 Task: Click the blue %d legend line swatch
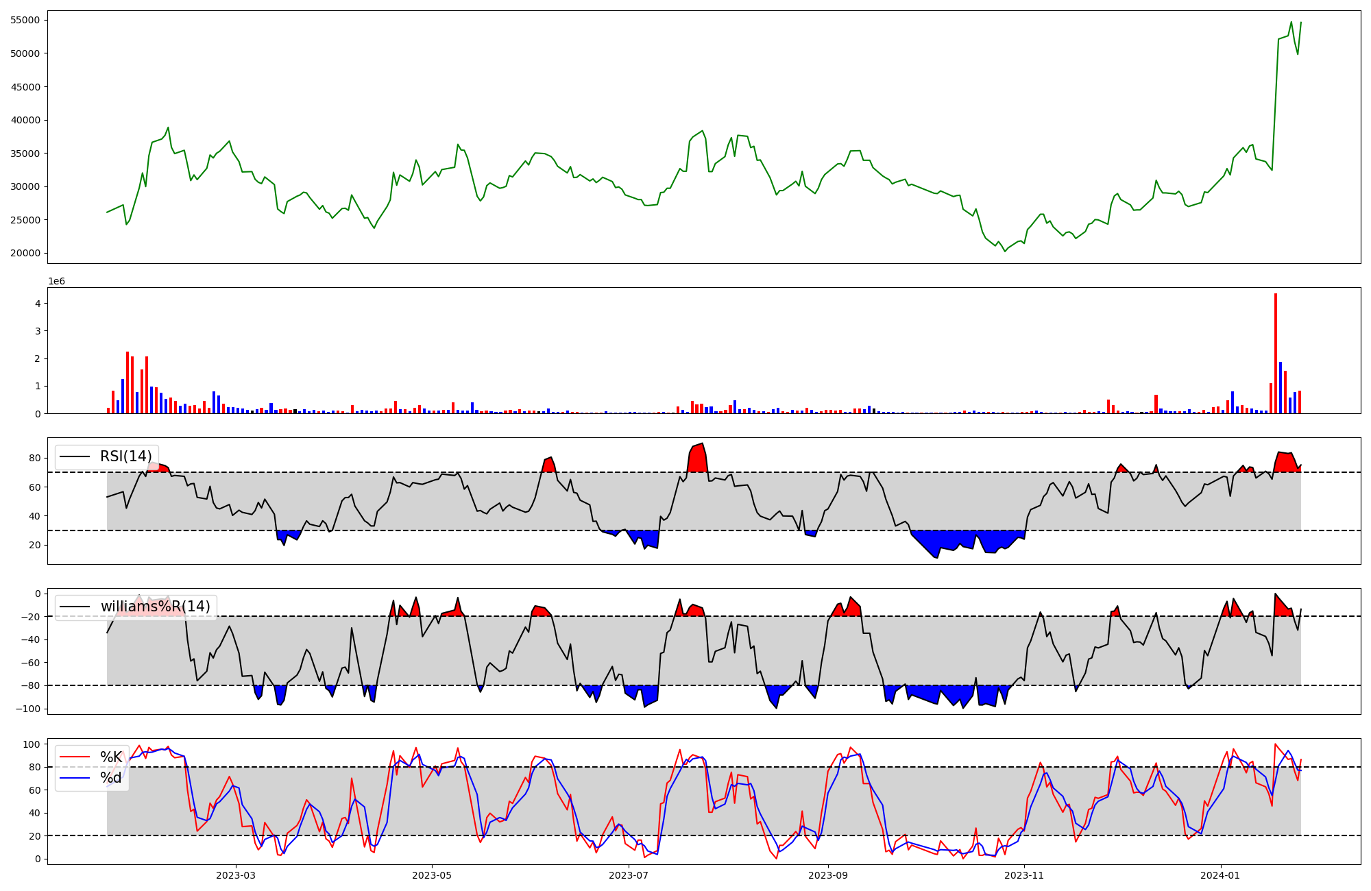75,778
